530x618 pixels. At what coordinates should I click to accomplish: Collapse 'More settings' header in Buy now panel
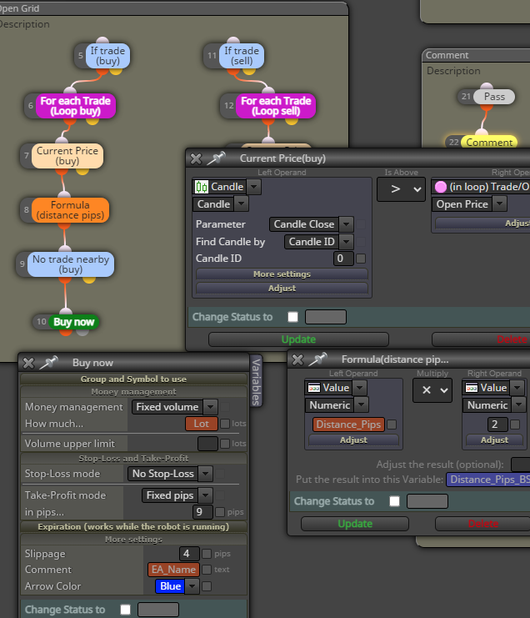pyautogui.click(x=133, y=540)
